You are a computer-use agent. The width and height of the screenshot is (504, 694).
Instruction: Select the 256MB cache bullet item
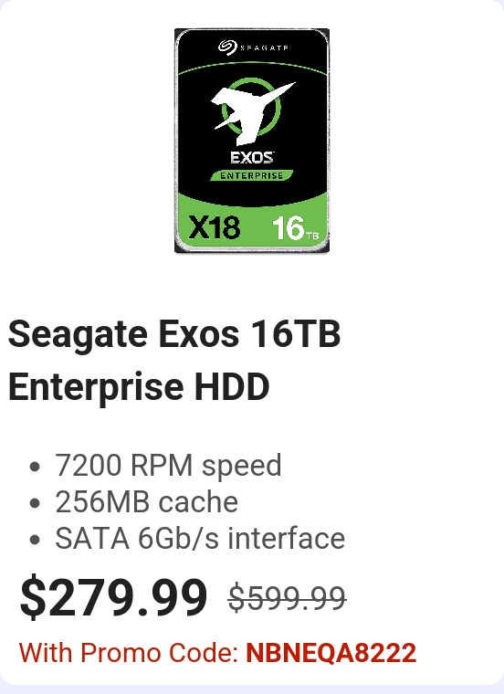tap(146, 502)
